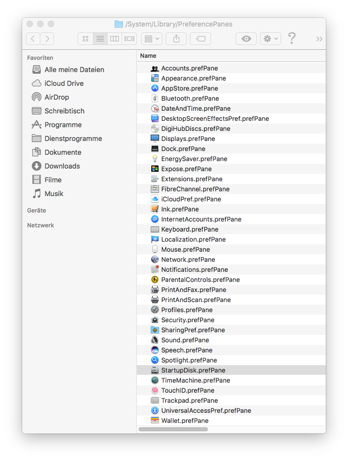Click the Network.prefPane globe icon
This screenshot has height=460, width=348.
click(x=155, y=260)
